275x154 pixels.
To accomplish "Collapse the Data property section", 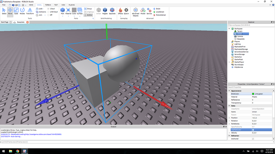I will [229, 106].
